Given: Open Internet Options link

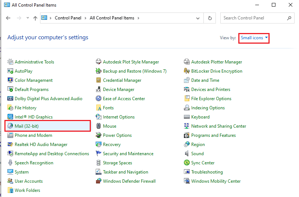Looking at the screenshot, I should (119, 117).
